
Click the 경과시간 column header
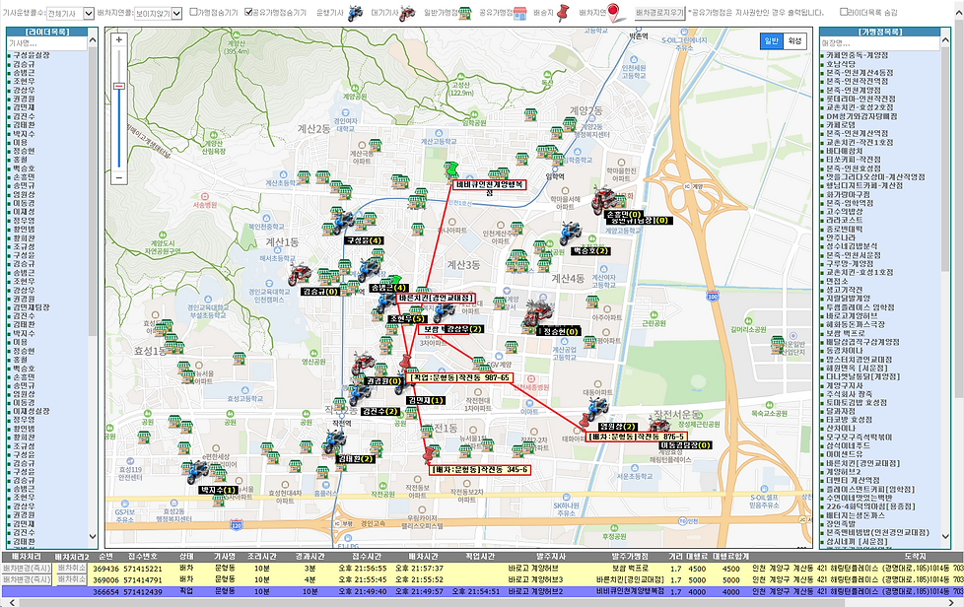pos(310,556)
